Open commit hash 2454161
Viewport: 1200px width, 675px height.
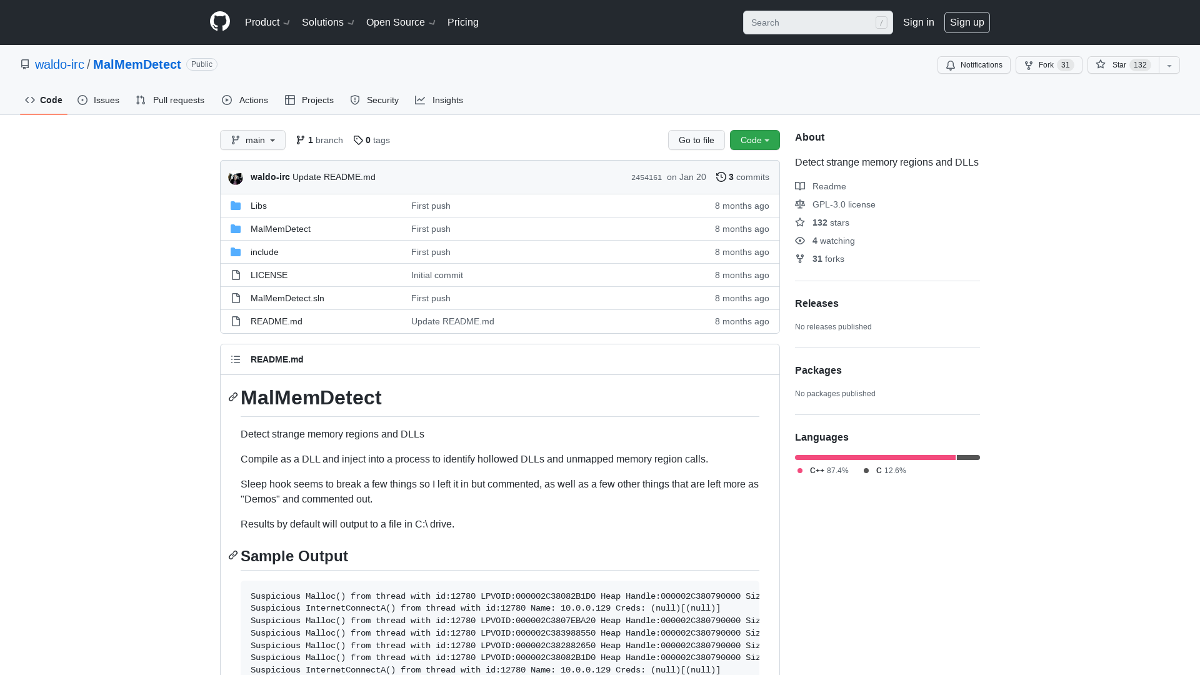(646, 177)
